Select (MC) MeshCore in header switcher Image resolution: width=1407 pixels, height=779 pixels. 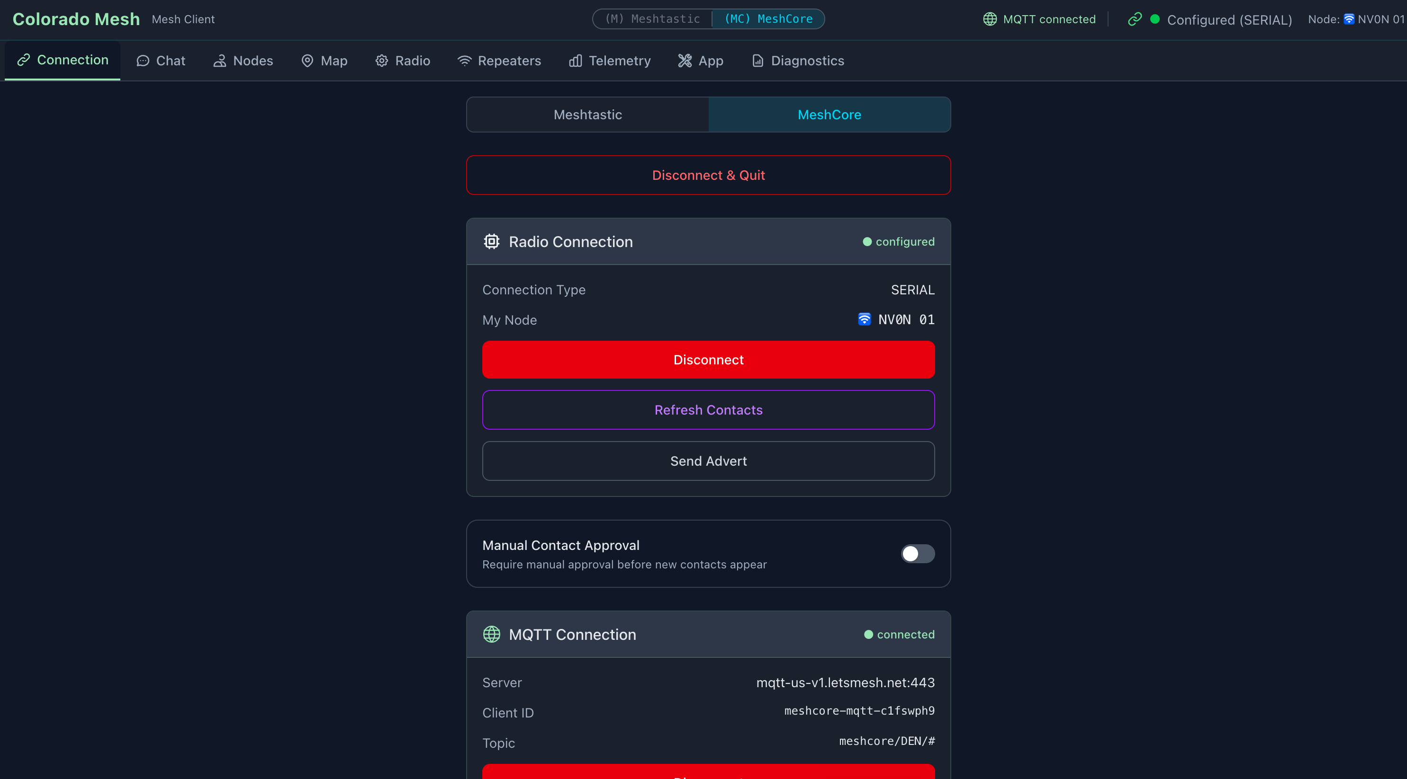[x=768, y=19]
